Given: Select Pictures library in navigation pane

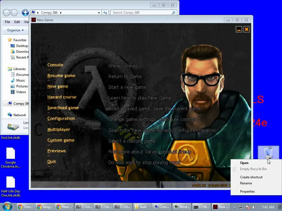Looking at the screenshot, I should 20,86.
